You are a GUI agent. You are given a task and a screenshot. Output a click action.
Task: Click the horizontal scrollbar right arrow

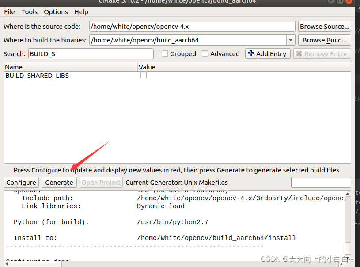click(341, 264)
